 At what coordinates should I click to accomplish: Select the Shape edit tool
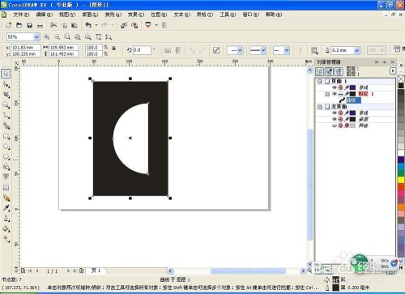[x=6, y=84]
